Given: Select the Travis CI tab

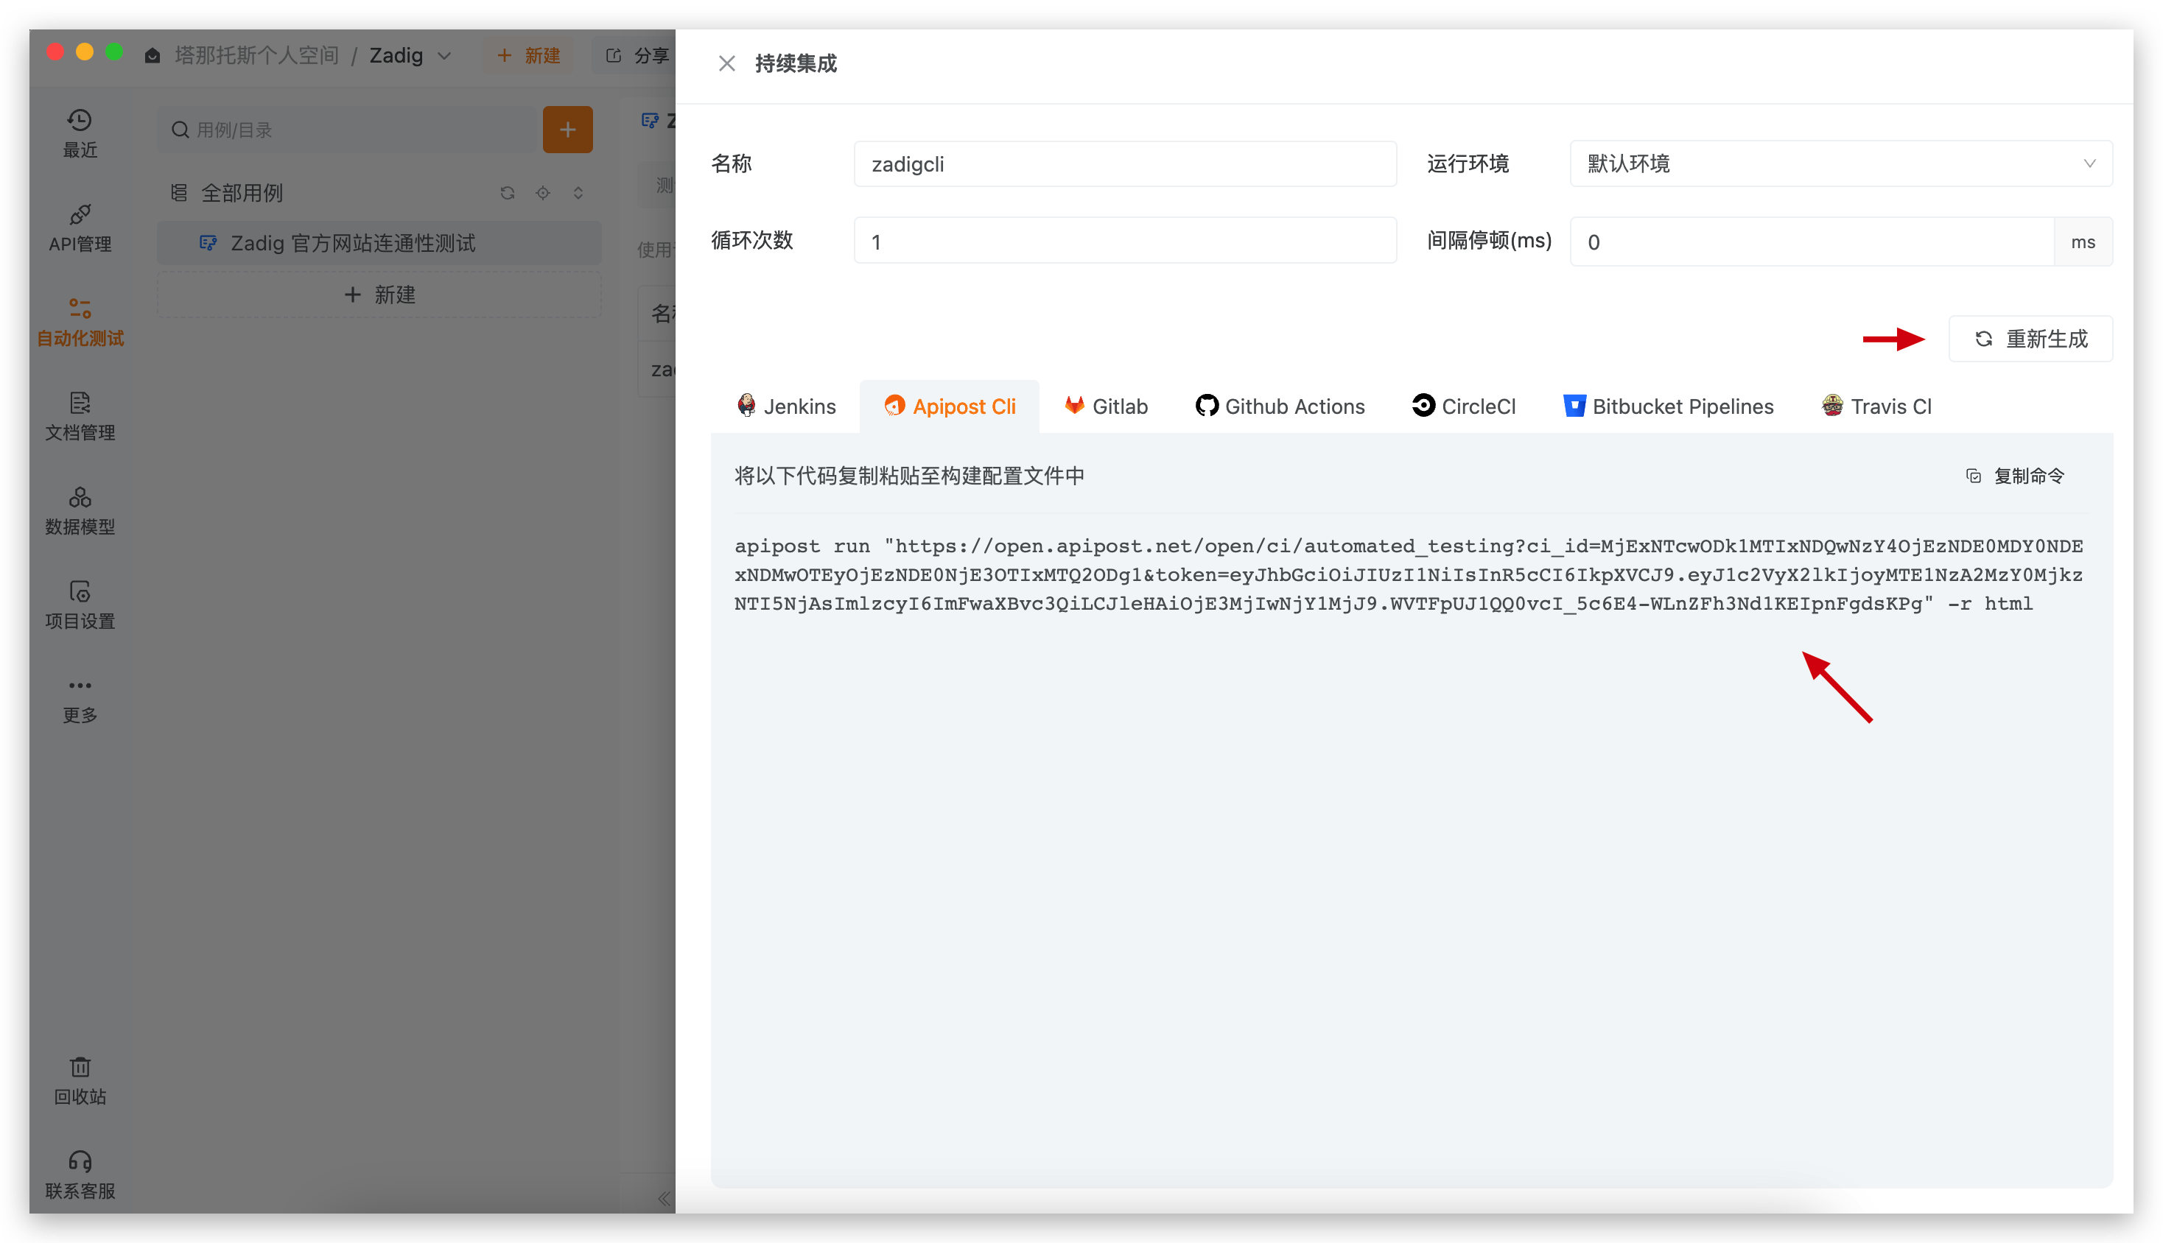Looking at the screenshot, I should pyautogui.click(x=1876, y=406).
